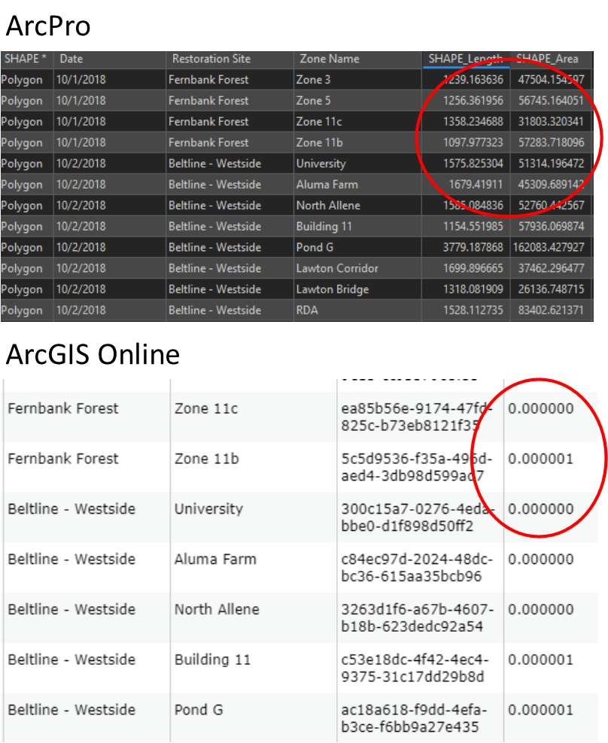This screenshot has height=743, width=608.
Task: Select length value 1699.896665
Action: (473, 268)
